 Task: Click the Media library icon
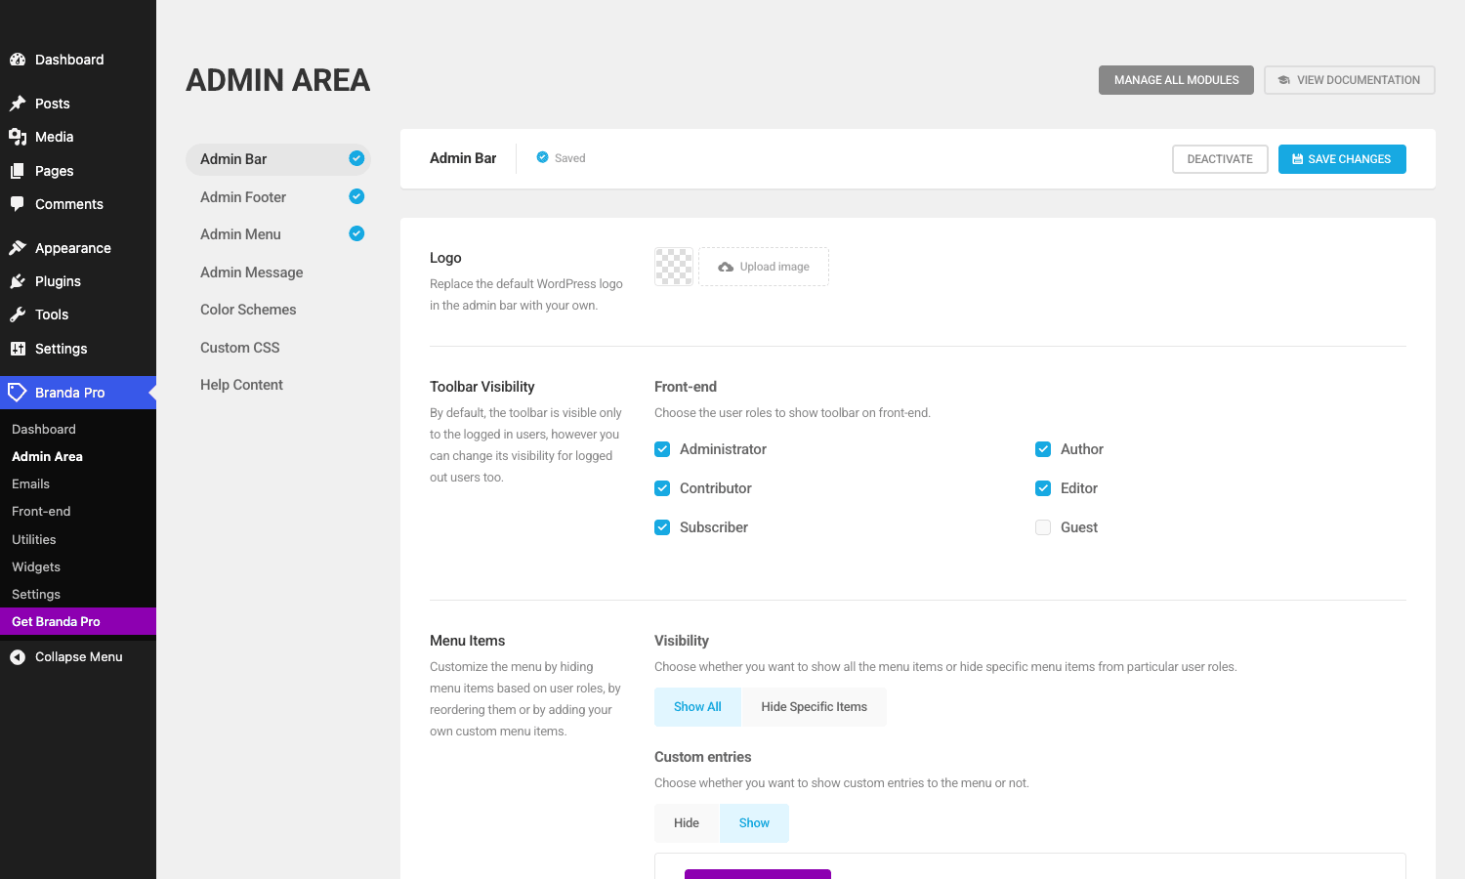(18, 137)
